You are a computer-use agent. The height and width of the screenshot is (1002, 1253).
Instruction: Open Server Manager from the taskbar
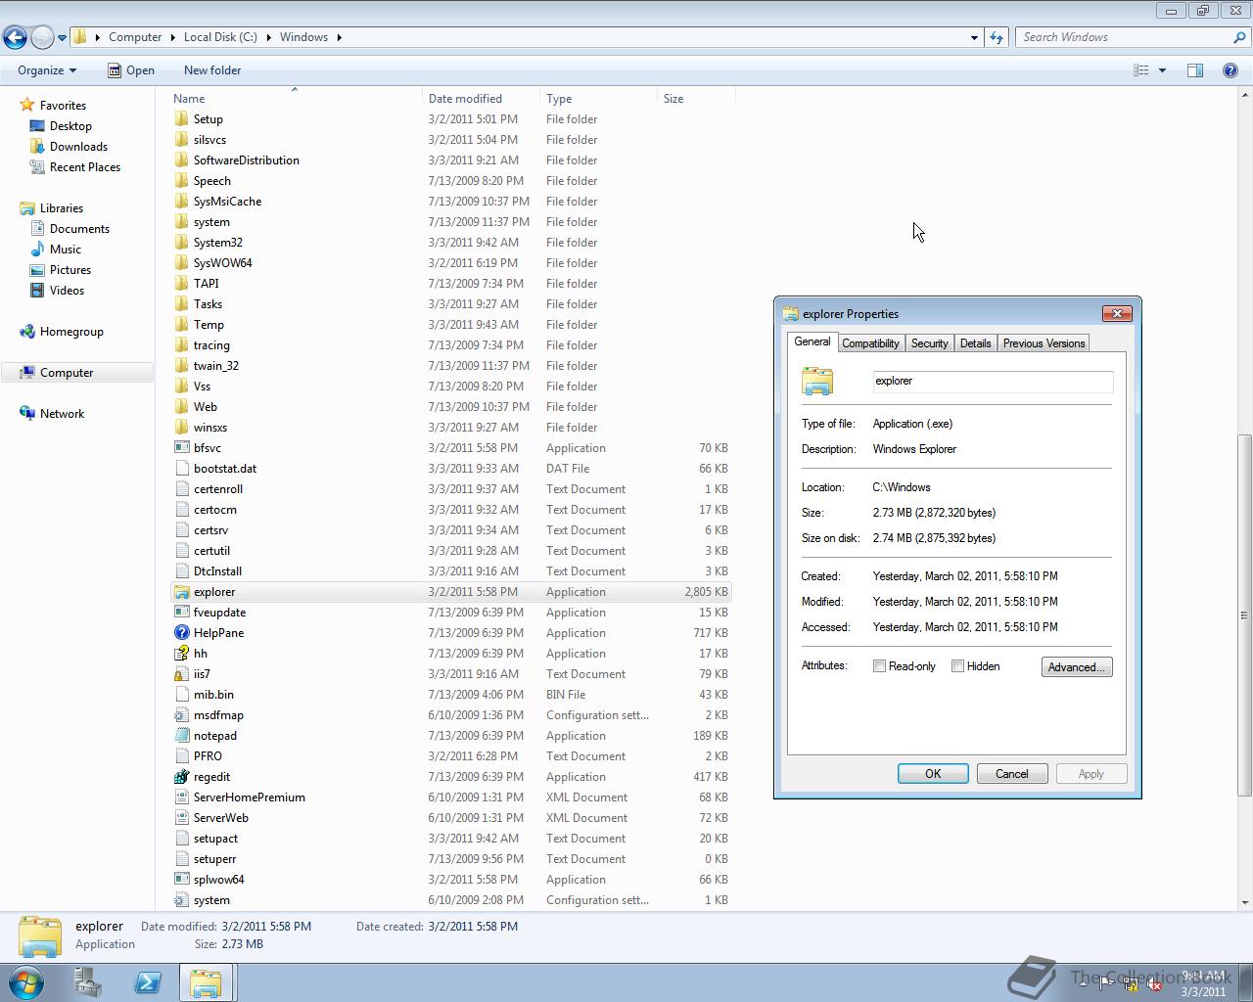(x=88, y=983)
